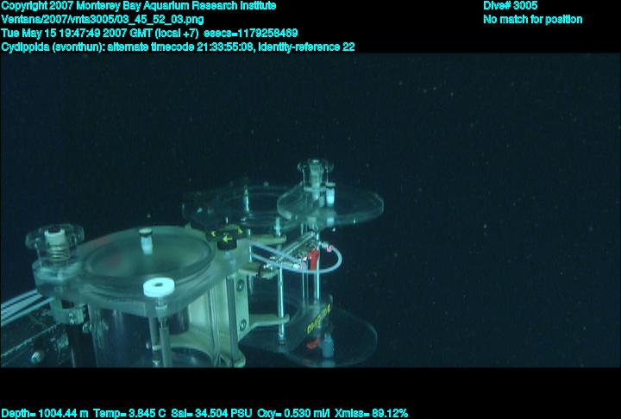Click the black knob with yellow marking

[227, 238]
